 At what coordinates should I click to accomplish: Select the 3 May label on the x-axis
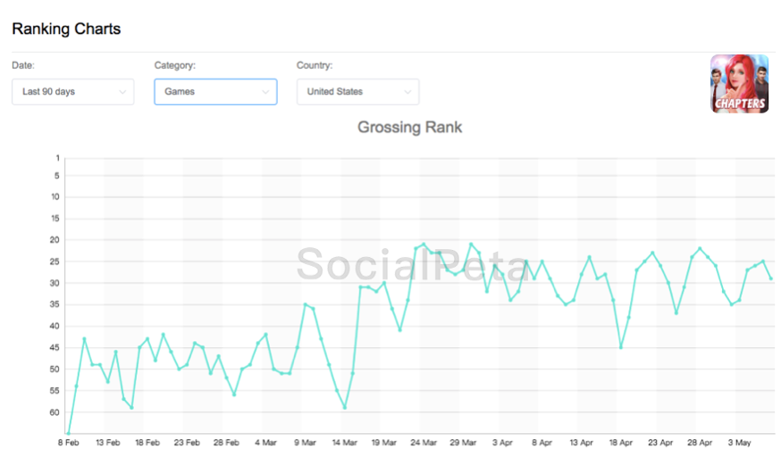tap(738, 442)
